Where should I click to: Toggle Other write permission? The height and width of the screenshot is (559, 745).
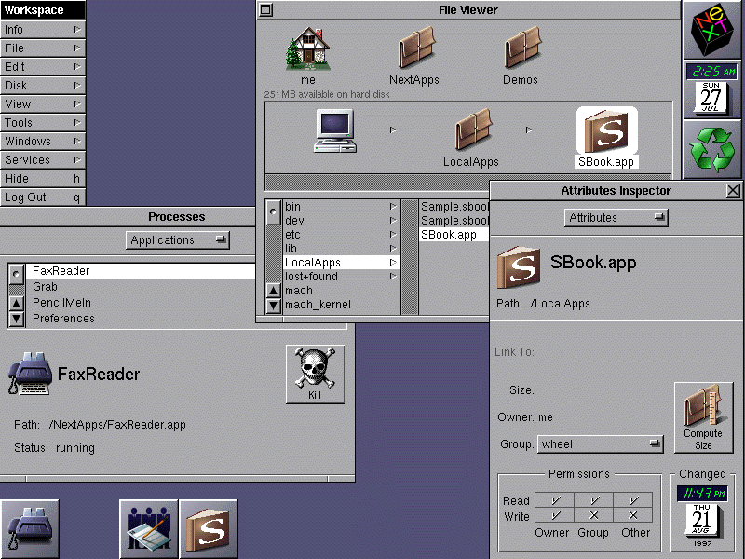point(633,515)
